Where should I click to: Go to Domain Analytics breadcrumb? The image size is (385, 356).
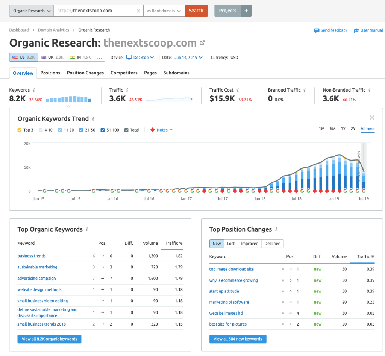pyautogui.click(x=53, y=30)
